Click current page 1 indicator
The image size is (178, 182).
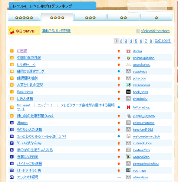pyautogui.click(x=116, y=41)
